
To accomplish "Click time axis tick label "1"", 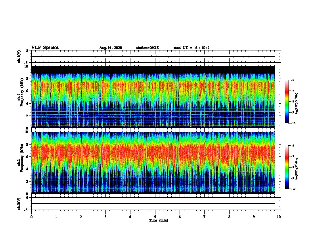I will coord(56,217).
